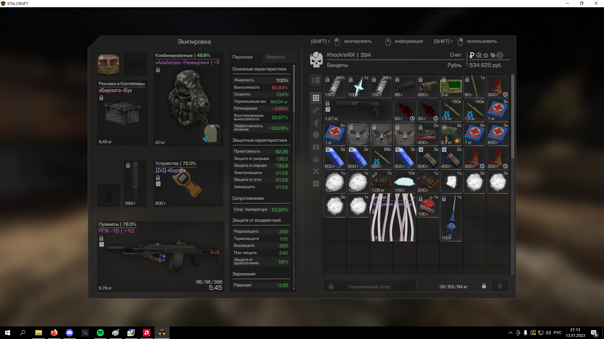Click the Выносливость 60,93% stat row
Viewport: 604px width, 339px height.
[261, 88]
